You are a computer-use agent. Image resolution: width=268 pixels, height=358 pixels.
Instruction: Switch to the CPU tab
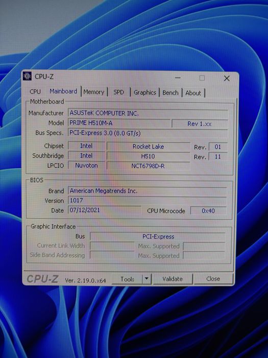(35, 92)
